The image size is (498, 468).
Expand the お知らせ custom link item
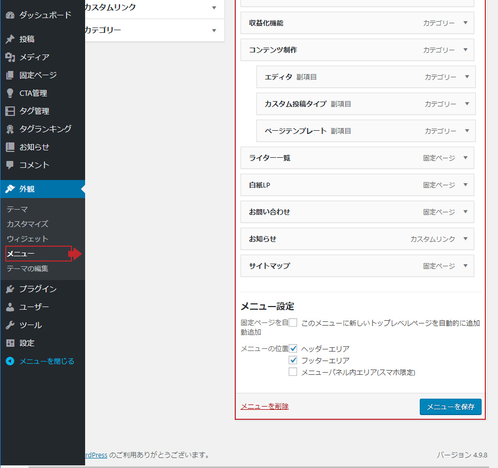pos(465,239)
